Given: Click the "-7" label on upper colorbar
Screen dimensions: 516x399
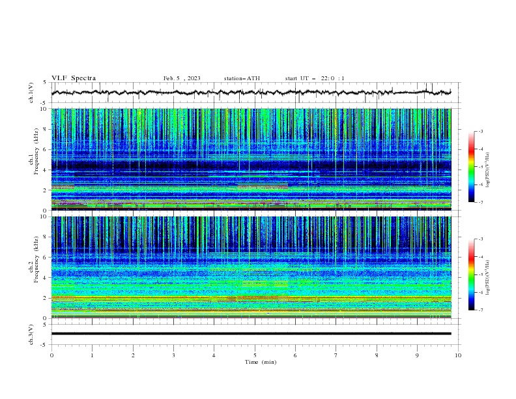Looking at the screenshot, I should coord(480,202).
